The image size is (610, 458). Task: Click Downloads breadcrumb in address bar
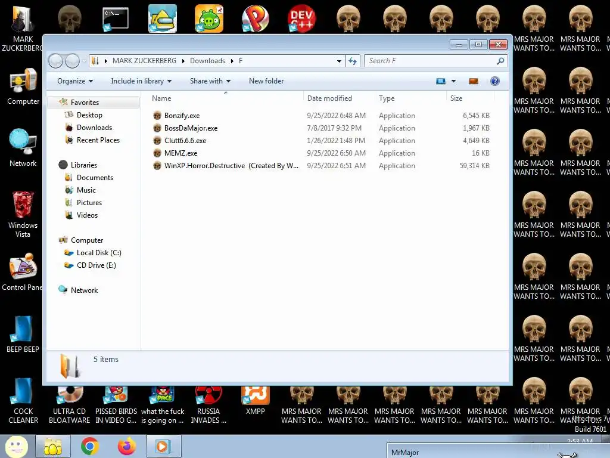coord(207,61)
